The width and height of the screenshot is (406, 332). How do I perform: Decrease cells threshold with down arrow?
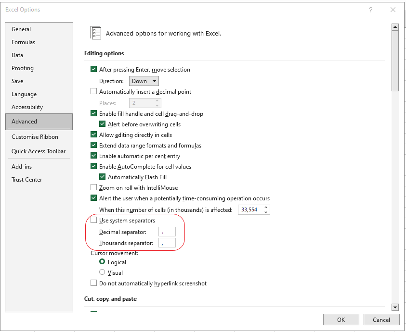(266, 212)
